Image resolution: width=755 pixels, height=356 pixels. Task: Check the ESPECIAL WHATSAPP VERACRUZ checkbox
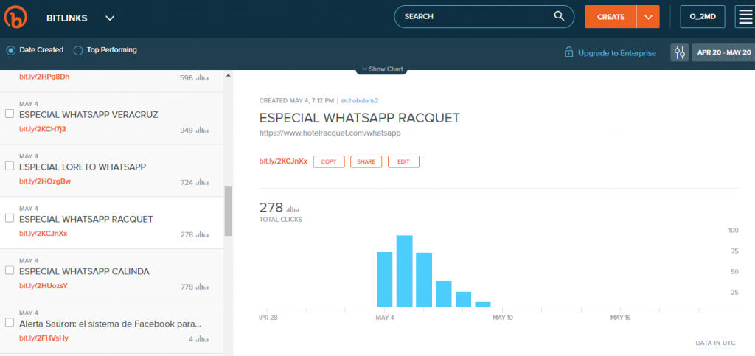click(x=10, y=114)
